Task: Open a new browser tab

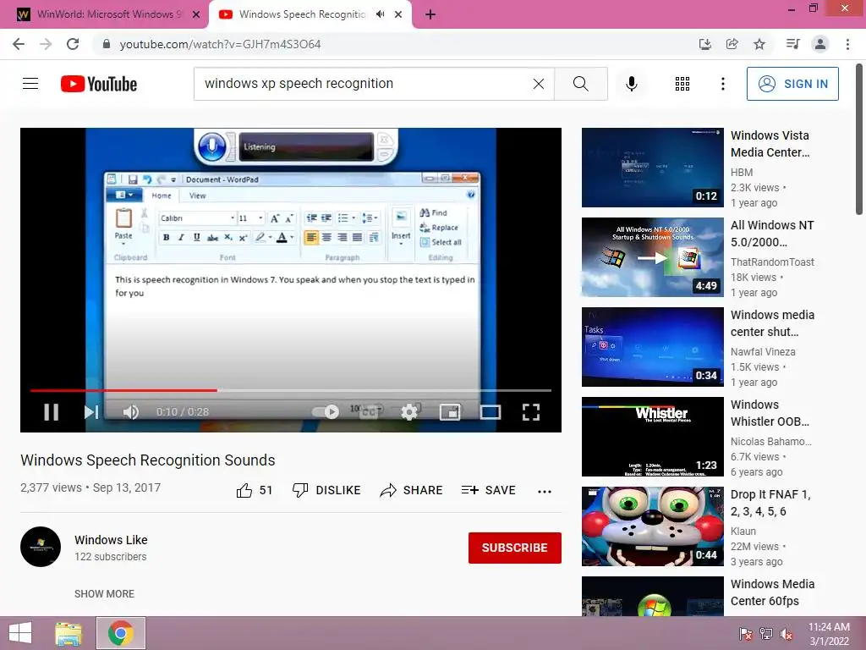Action: 430,15
